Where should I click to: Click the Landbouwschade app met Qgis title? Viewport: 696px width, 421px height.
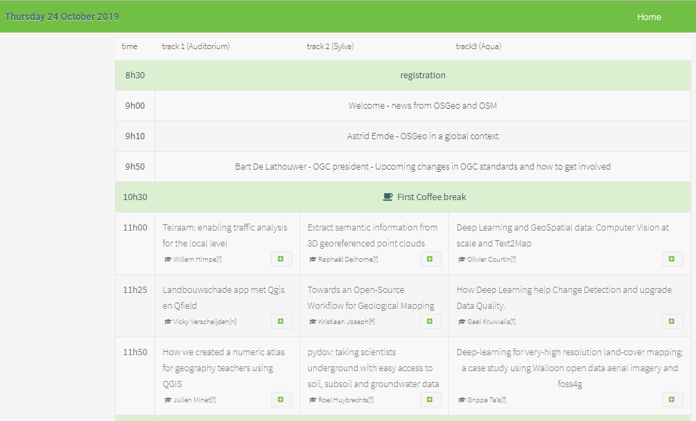(x=223, y=298)
